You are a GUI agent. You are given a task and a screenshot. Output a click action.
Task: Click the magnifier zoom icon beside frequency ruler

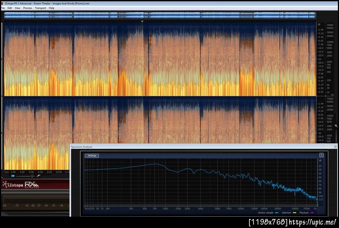point(336,126)
